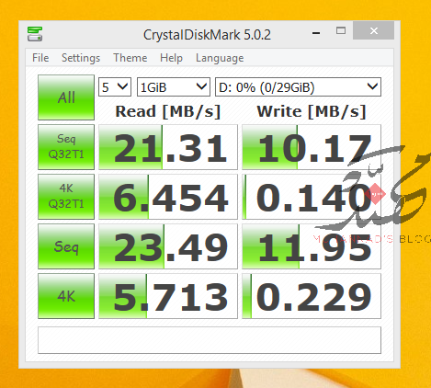Run the 4K benchmark button
The width and height of the screenshot is (431, 388).
point(66,296)
